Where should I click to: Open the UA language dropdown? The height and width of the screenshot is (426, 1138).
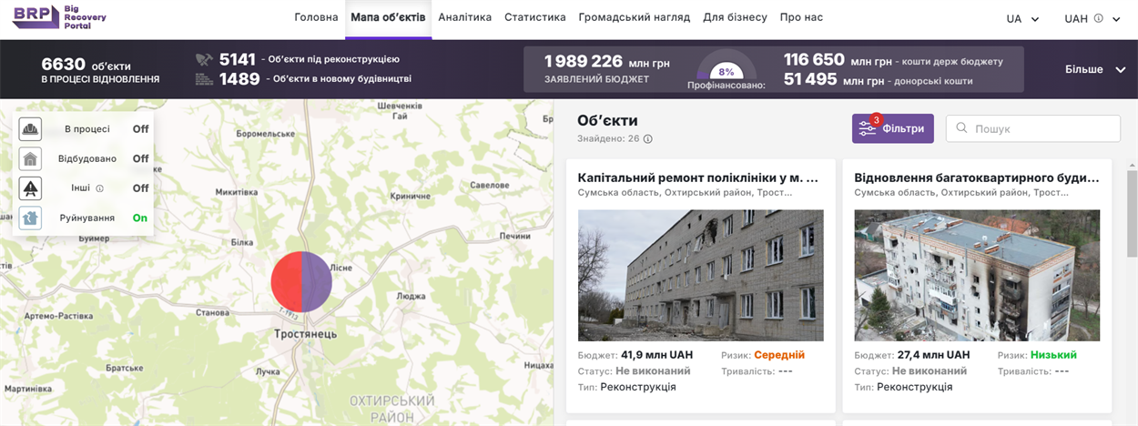click(x=1022, y=18)
